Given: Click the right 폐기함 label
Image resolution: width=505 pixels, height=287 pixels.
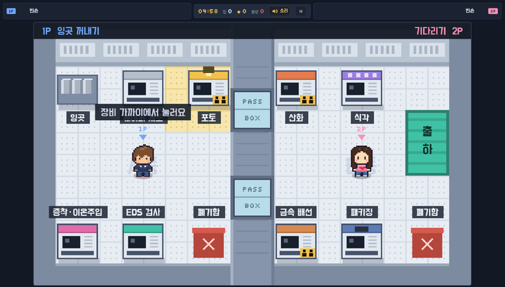Looking at the screenshot, I should tap(427, 212).
